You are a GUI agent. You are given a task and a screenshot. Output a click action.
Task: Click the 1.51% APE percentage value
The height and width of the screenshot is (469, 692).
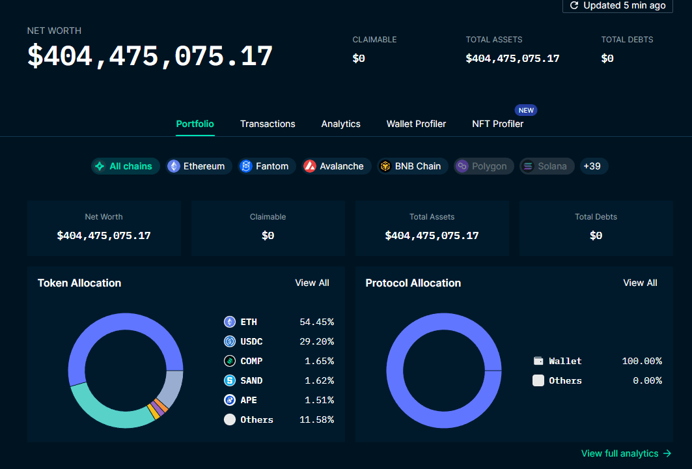pyautogui.click(x=320, y=400)
